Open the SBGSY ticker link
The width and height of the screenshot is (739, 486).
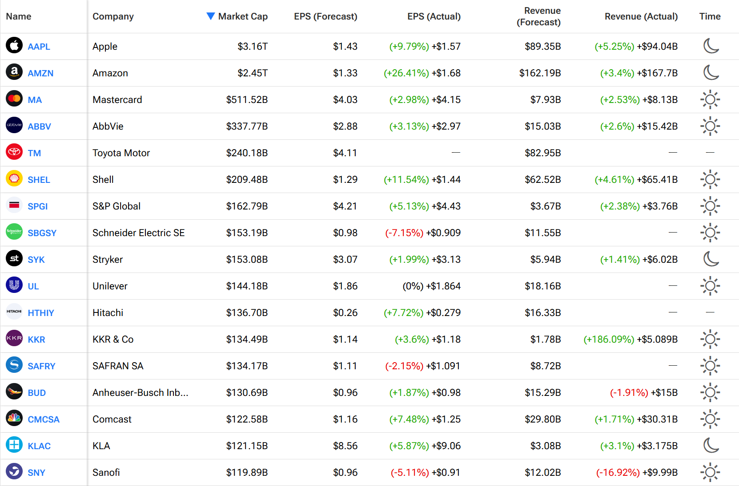point(42,233)
